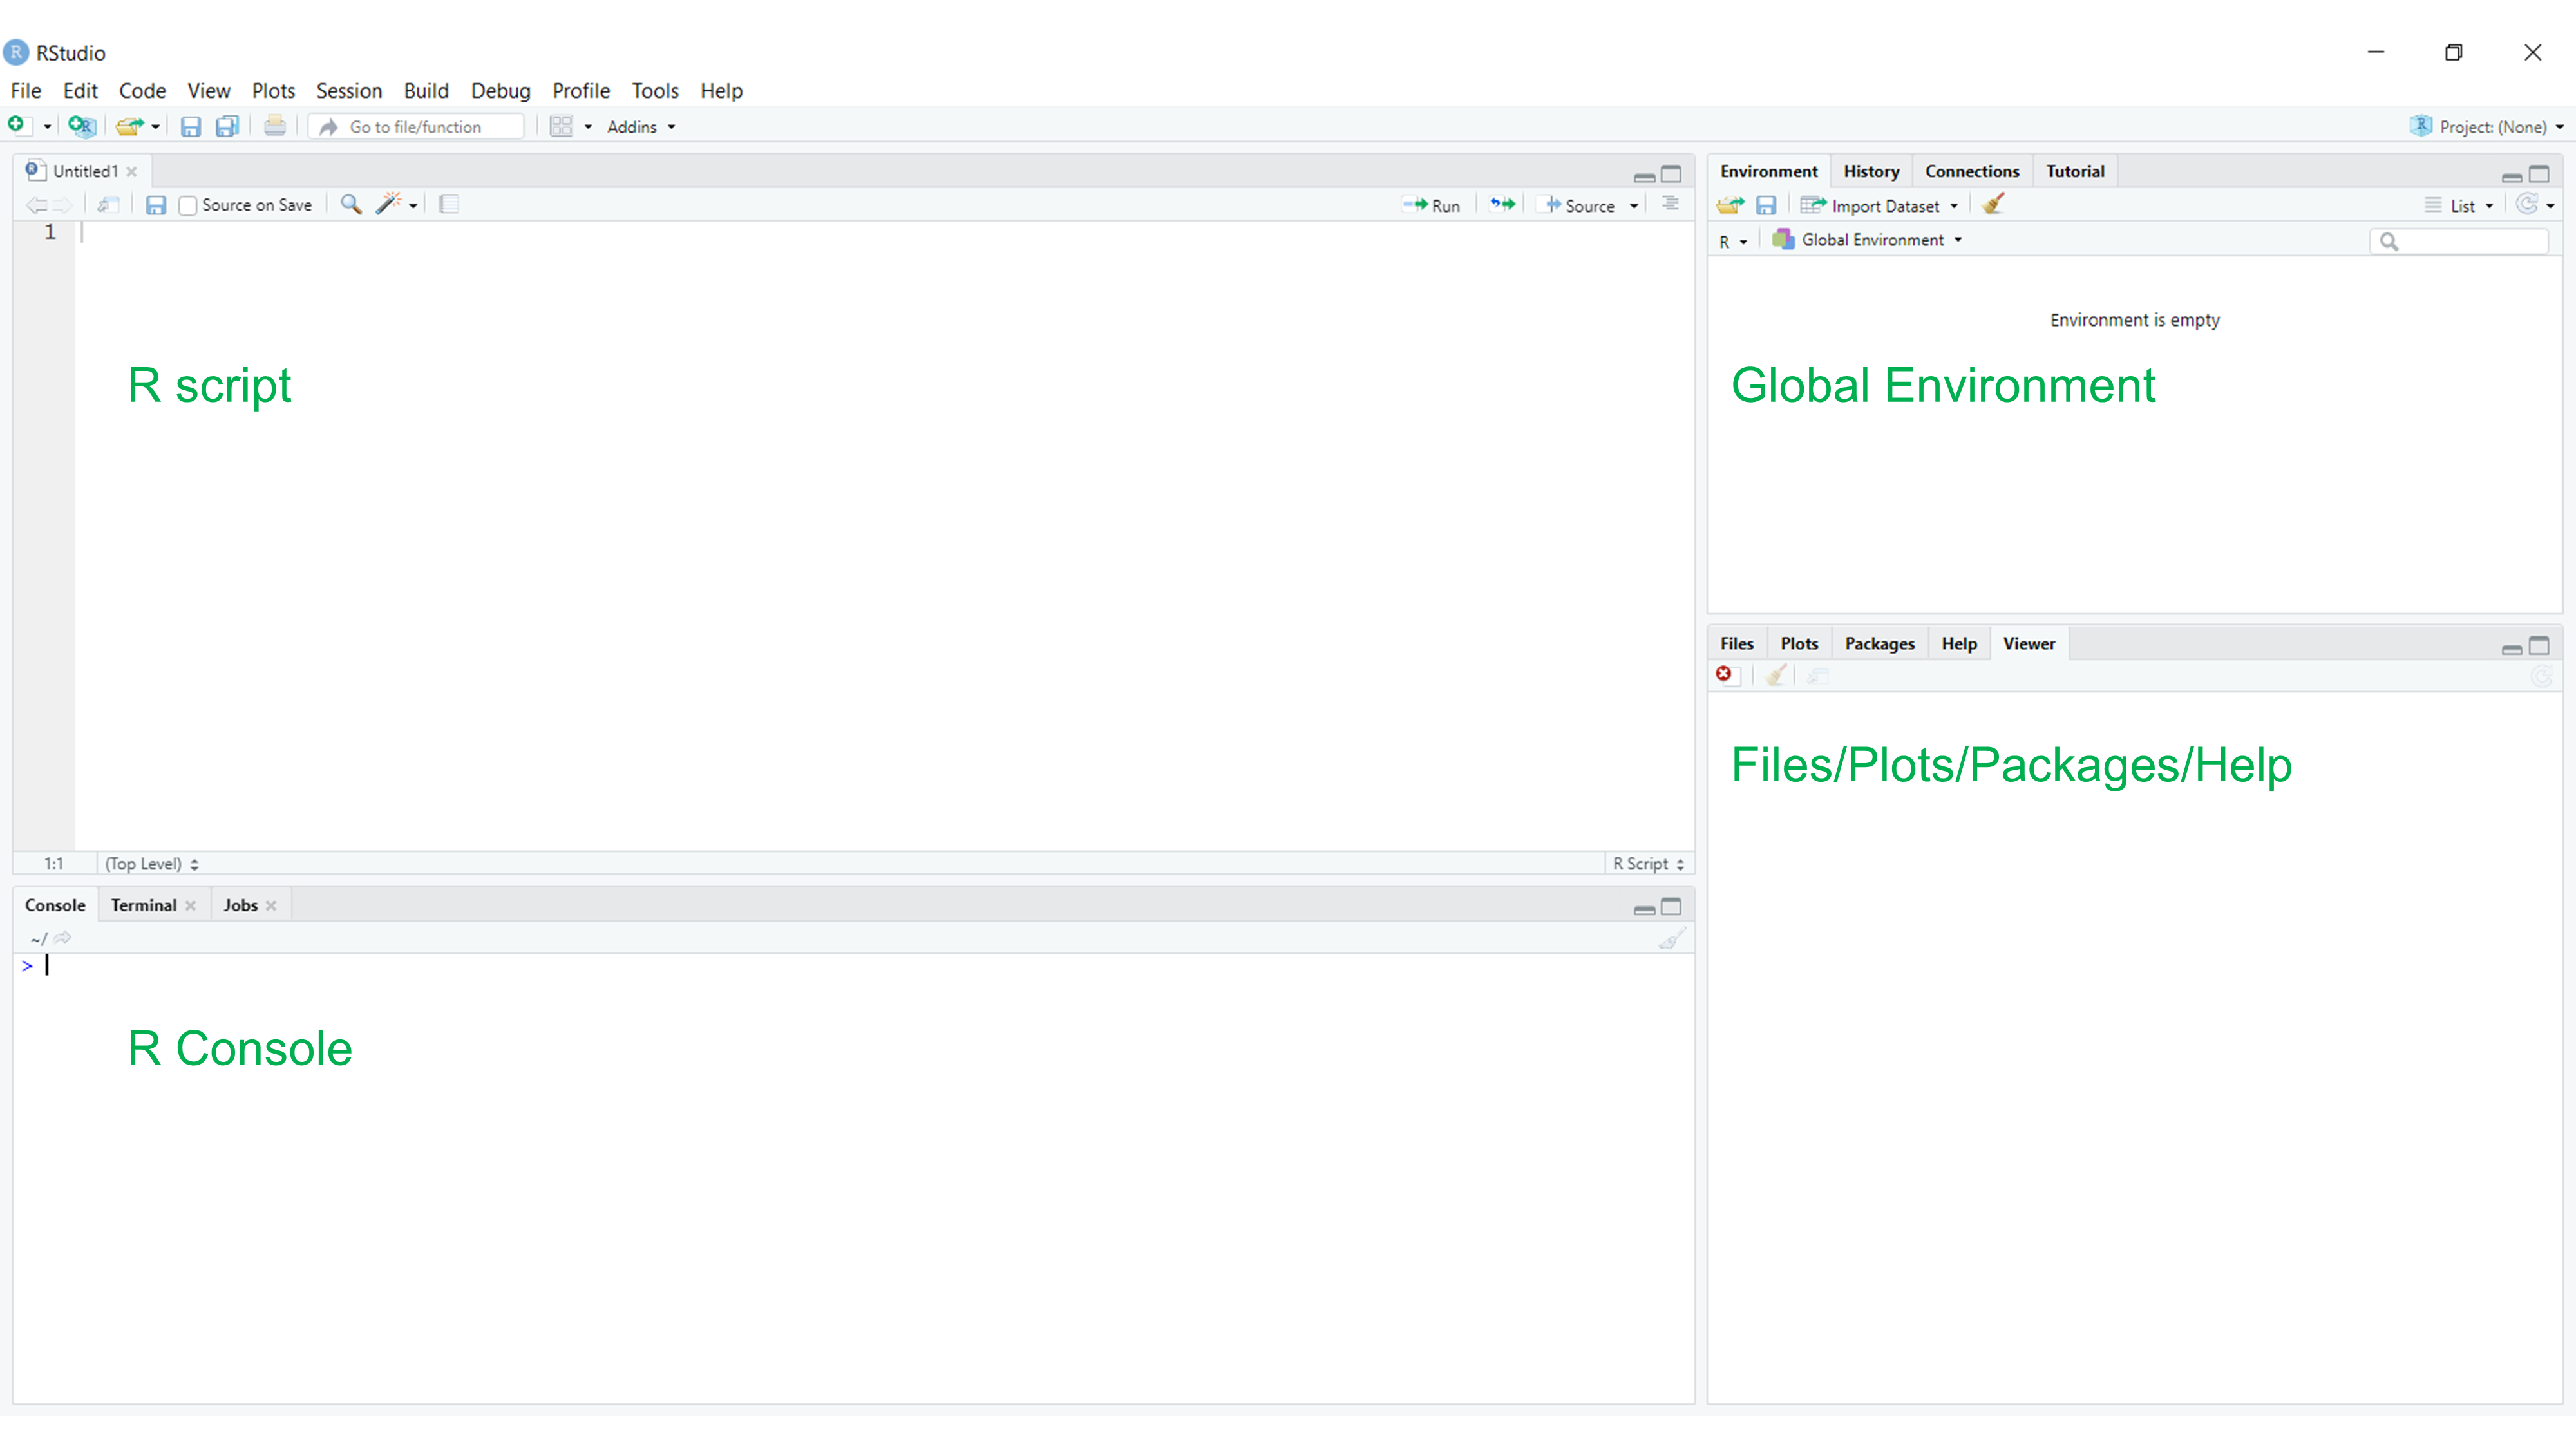Click Workspace Panes grid icon
2576x1449 pixels.
(x=561, y=126)
